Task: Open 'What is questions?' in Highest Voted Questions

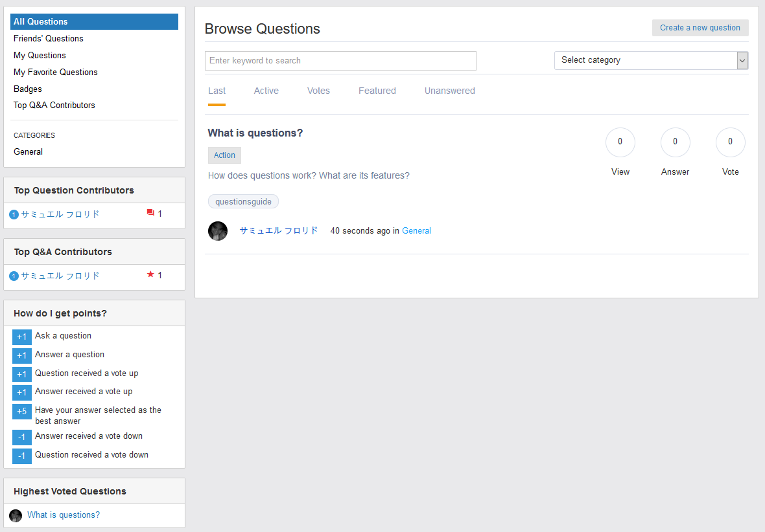Action: [64, 515]
